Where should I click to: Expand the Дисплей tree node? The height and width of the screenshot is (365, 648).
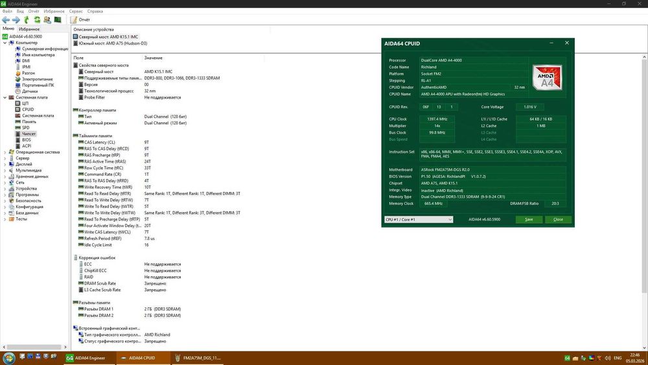(5, 164)
